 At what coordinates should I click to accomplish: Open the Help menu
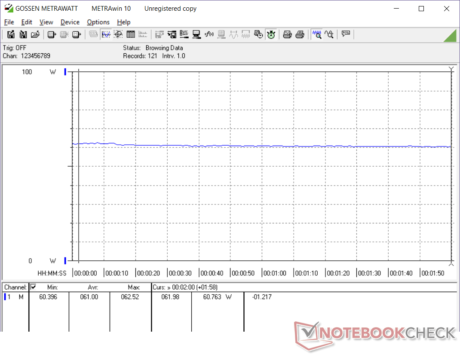124,22
